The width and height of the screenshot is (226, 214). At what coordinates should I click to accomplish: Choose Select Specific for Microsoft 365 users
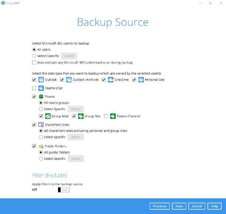click(34, 56)
